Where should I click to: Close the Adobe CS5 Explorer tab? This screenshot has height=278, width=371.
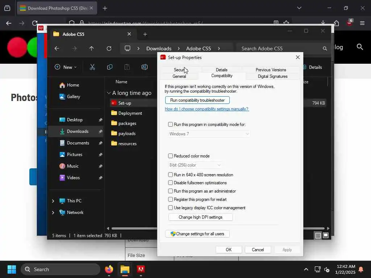(x=129, y=34)
